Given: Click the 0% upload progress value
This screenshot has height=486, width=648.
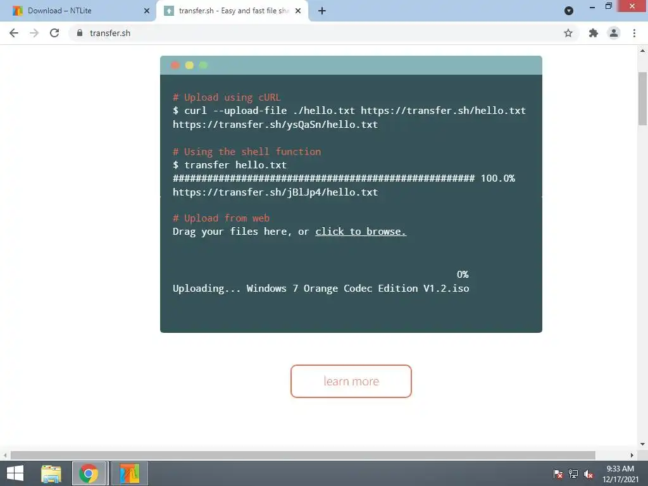Looking at the screenshot, I should coord(463,275).
